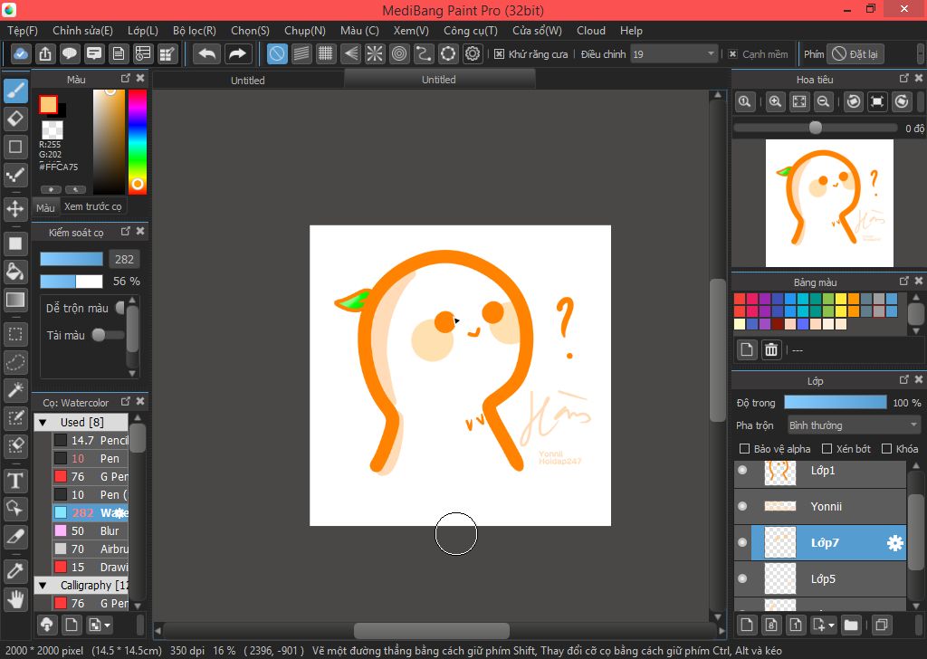This screenshot has width=927, height=659.
Task: Select the Pencil 14.7 brush
Action: click(x=91, y=440)
